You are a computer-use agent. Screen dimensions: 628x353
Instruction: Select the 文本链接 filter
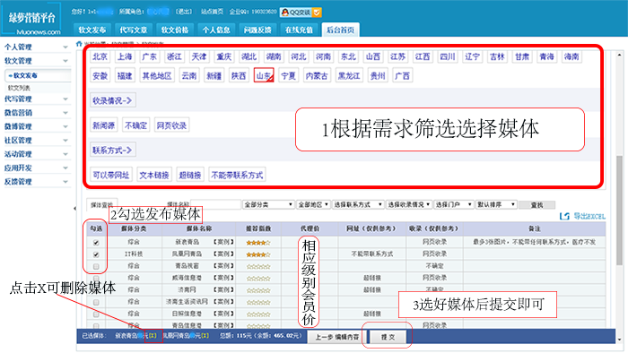pos(153,175)
